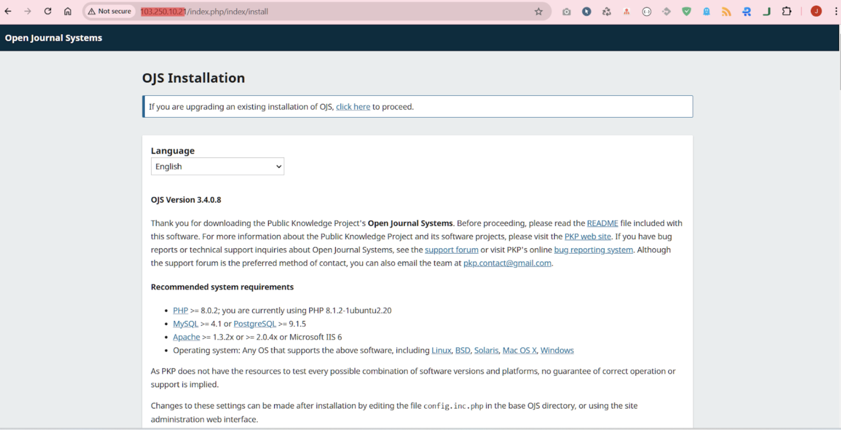Open the Solaris operating system link
This screenshot has height=430, width=841.
486,350
